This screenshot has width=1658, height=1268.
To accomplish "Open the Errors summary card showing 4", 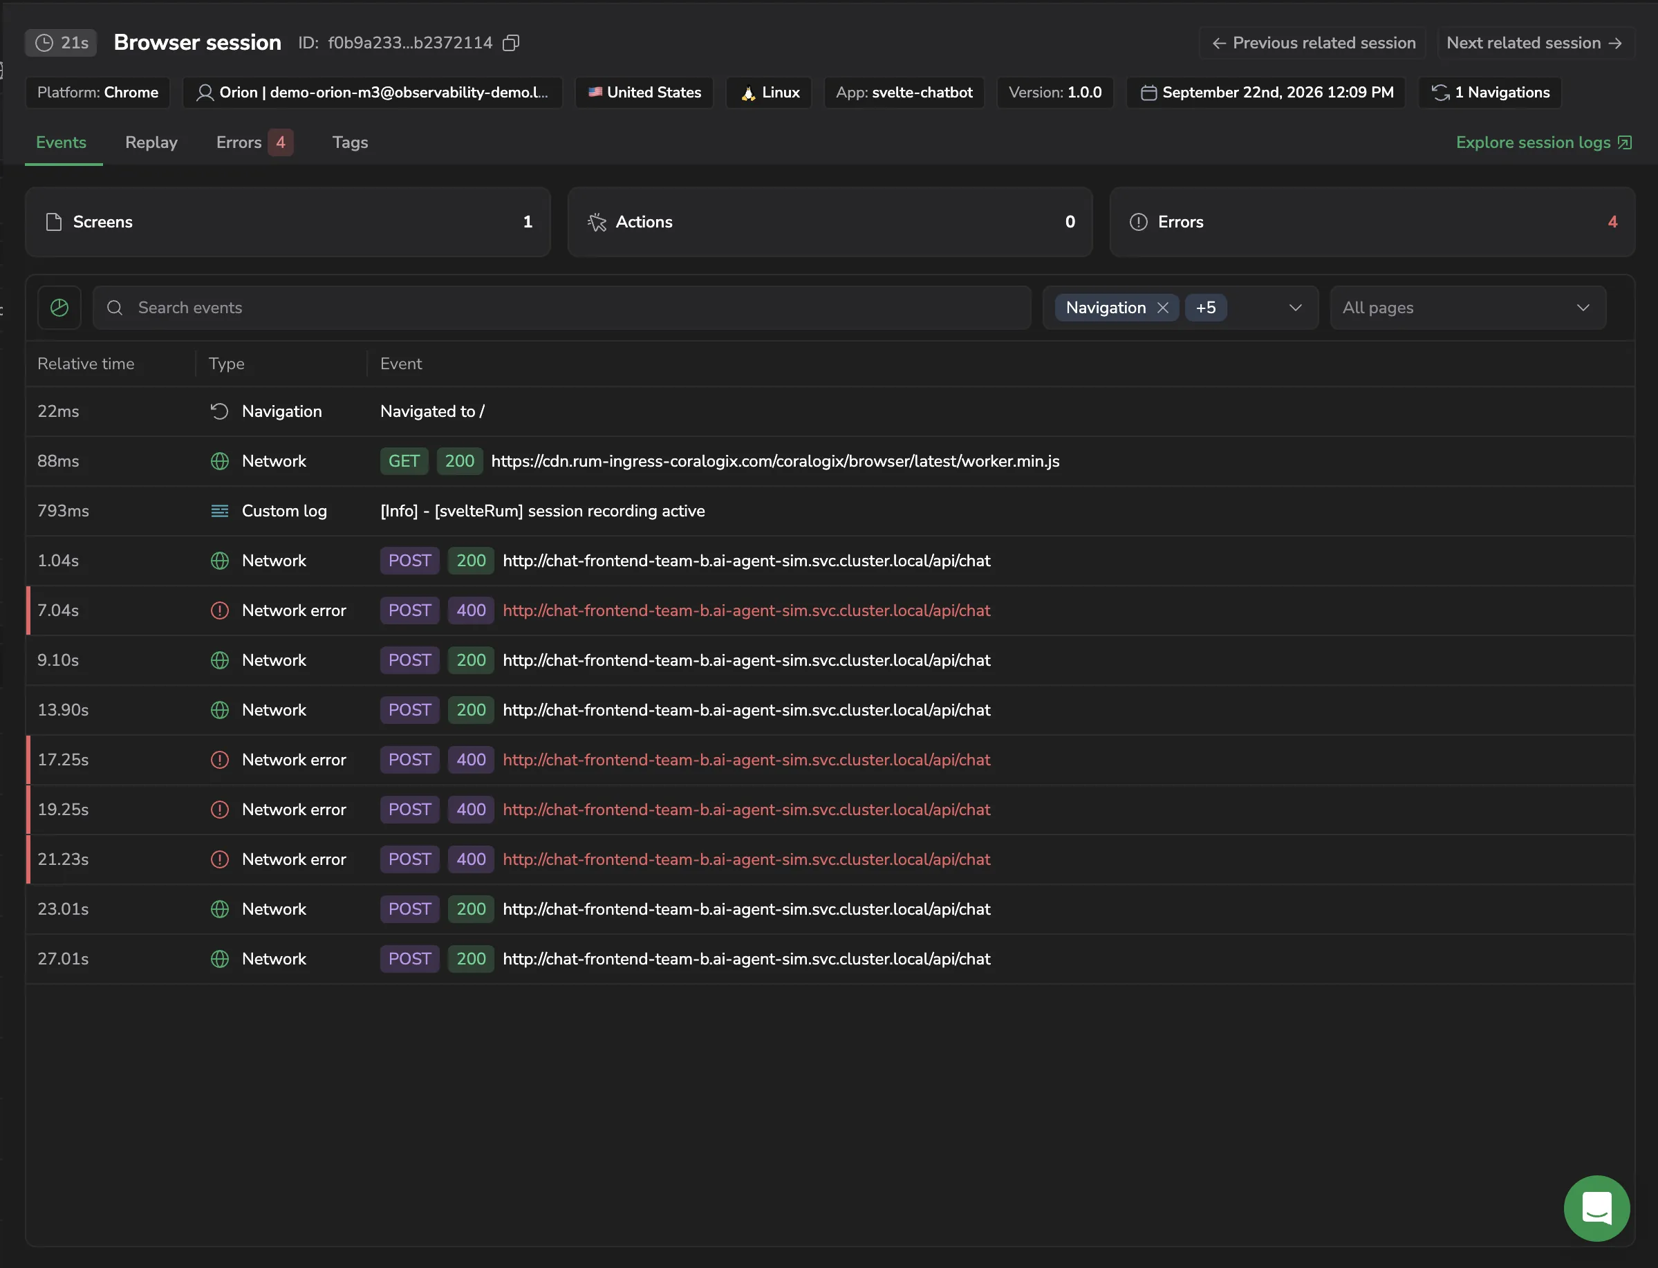I will 1372,222.
